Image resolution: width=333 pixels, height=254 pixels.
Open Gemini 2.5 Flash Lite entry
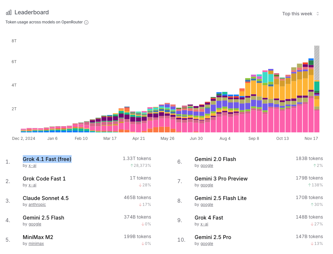220,198
